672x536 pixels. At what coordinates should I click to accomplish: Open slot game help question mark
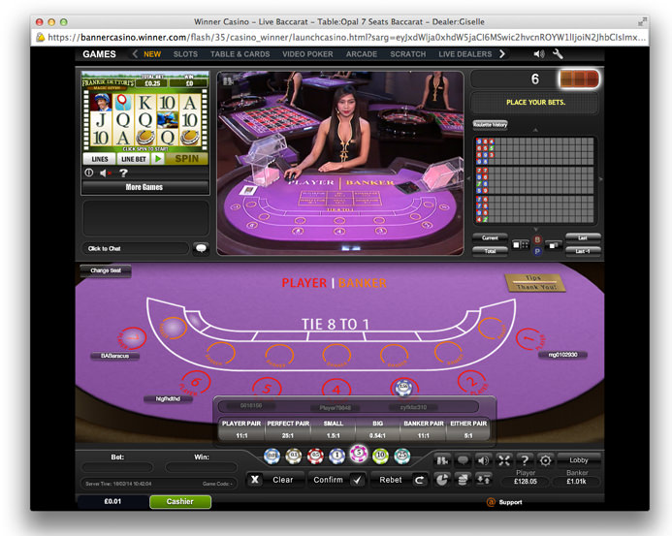coord(123,173)
